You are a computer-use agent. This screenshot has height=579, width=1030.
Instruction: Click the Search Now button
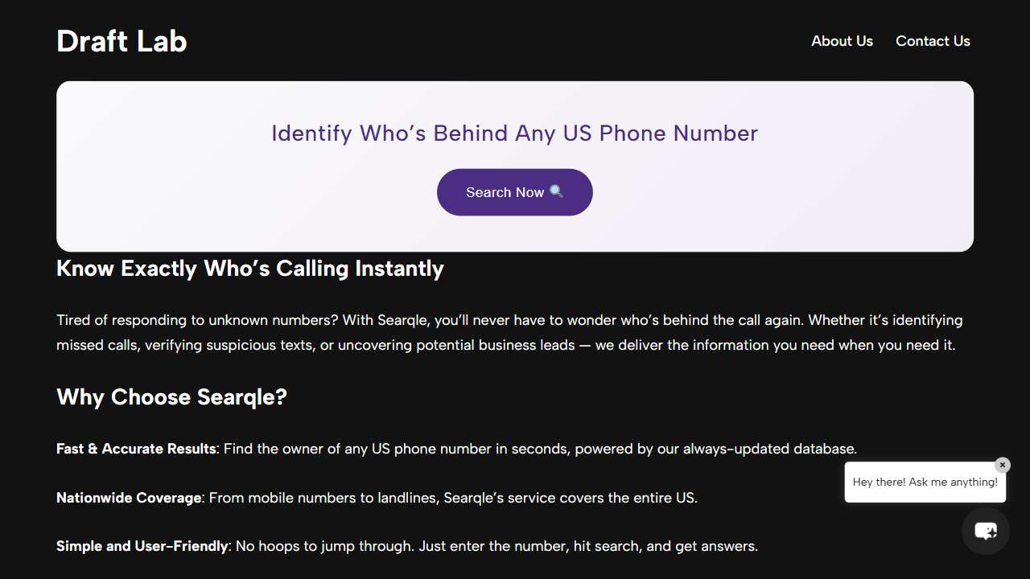pyautogui.click(x=515, y=192)
